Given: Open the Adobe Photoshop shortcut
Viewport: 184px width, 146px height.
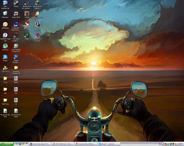Looking at the screenshot, I should (16, 59).
